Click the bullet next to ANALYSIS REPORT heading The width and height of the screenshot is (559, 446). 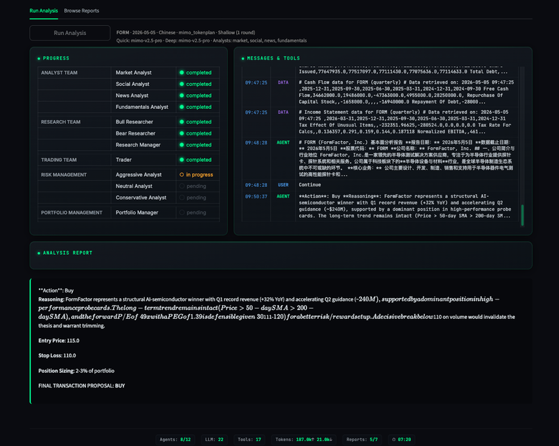pos(39,253)
